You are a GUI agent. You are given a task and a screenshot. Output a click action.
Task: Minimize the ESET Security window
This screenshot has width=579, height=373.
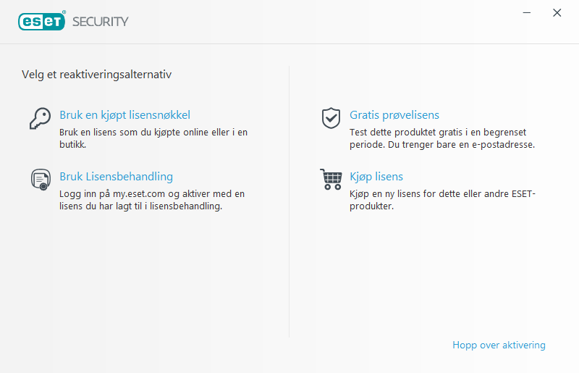[x=528, y=12]
